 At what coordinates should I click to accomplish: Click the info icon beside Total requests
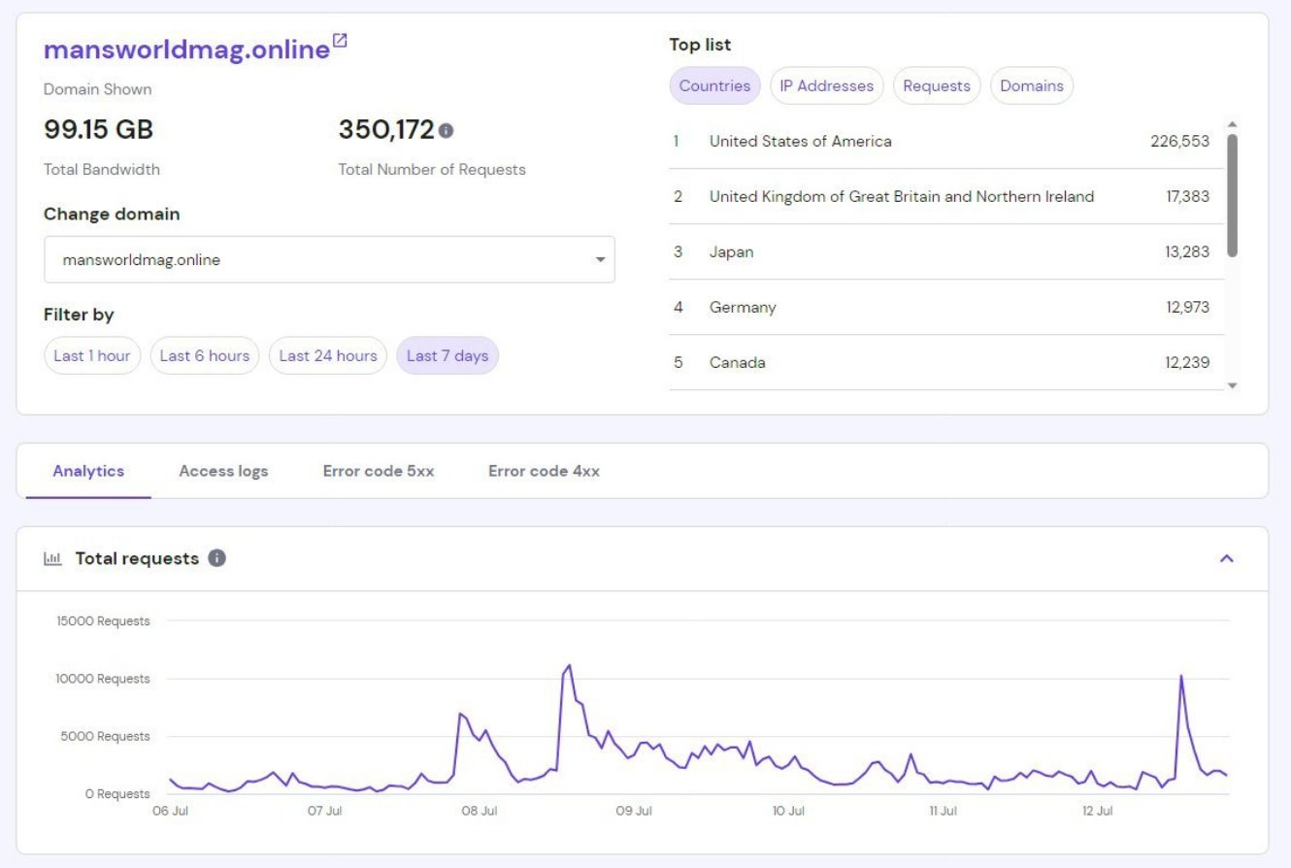coord(217,558)
